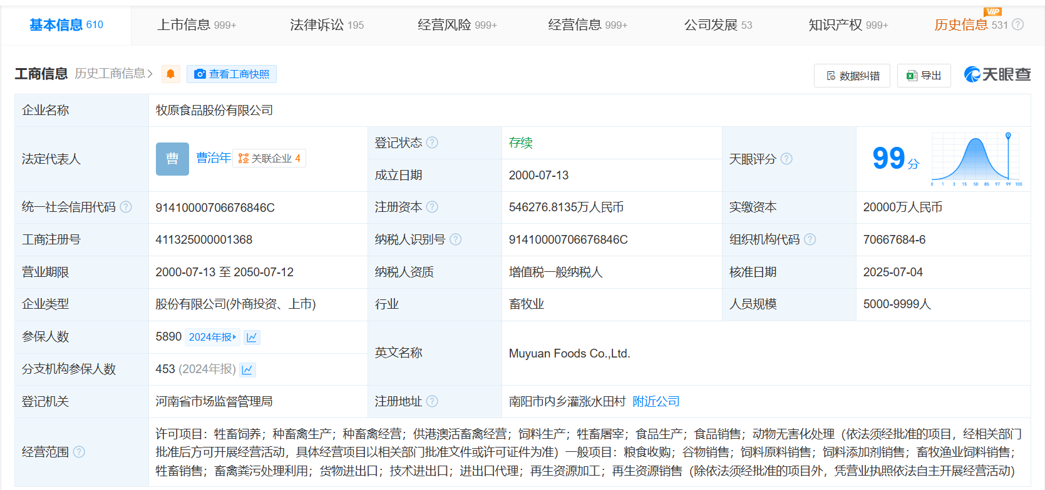This screenshot has height=490, width=1045.
Task: Select the 经营信息 tab
Action: click(x=587, y=25)
